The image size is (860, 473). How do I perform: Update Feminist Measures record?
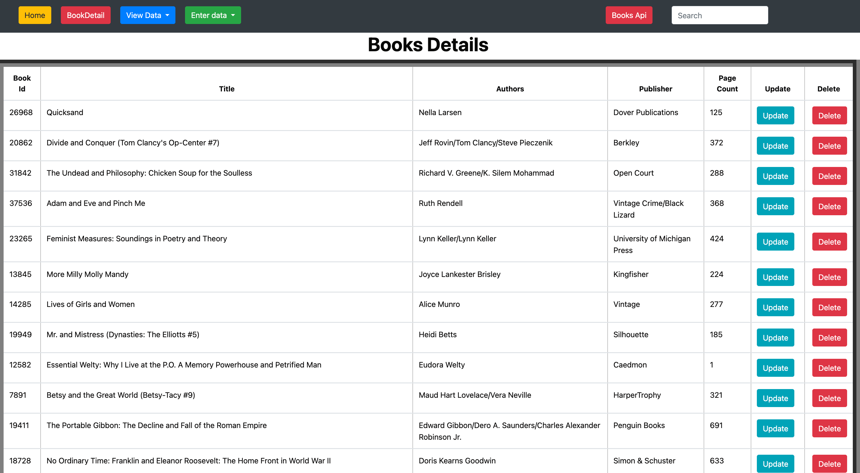(x=775, y=242)
